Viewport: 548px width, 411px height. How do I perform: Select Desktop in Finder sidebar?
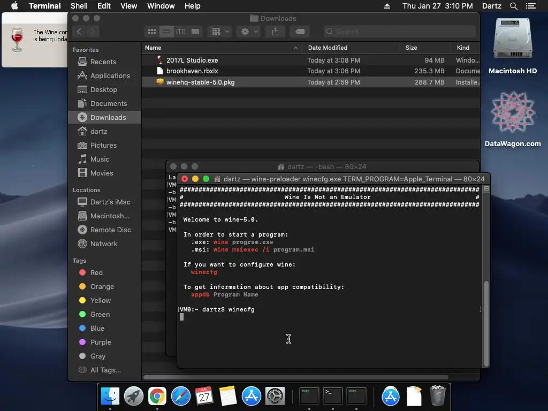(105, 90)
